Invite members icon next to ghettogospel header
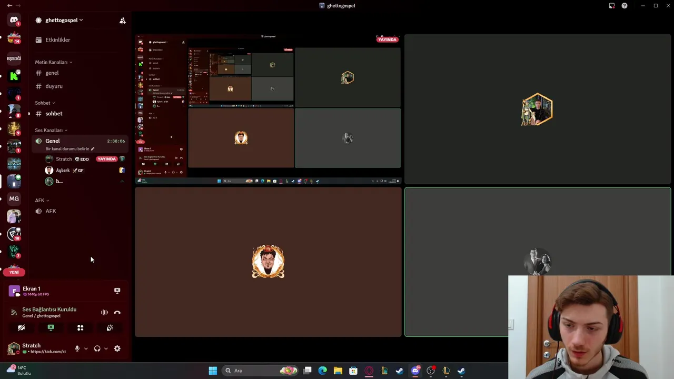This screenshot has width=674, height=379. (122, 21)
